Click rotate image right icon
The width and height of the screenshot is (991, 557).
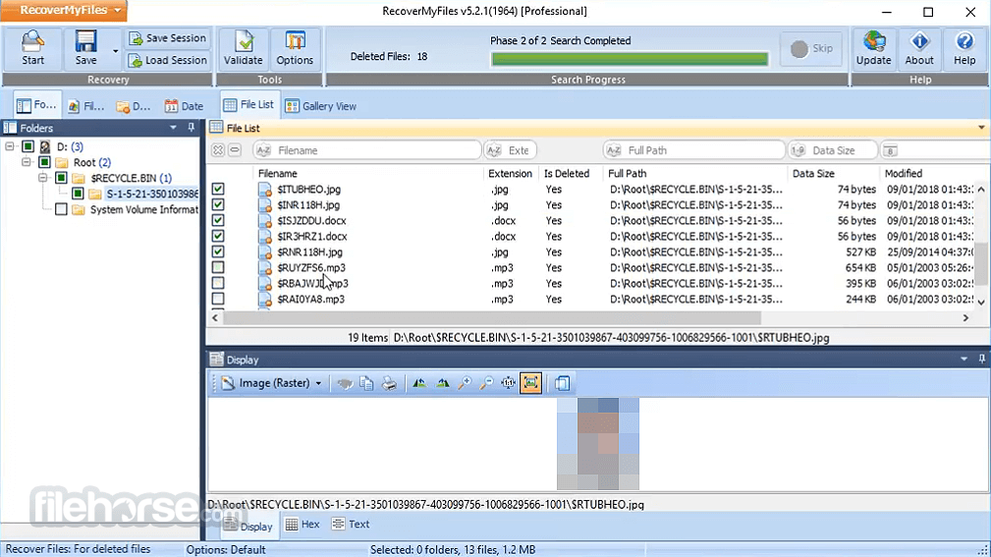coord(442,383)
